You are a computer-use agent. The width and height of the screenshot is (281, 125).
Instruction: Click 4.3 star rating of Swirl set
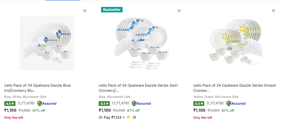tap(104, 103)
